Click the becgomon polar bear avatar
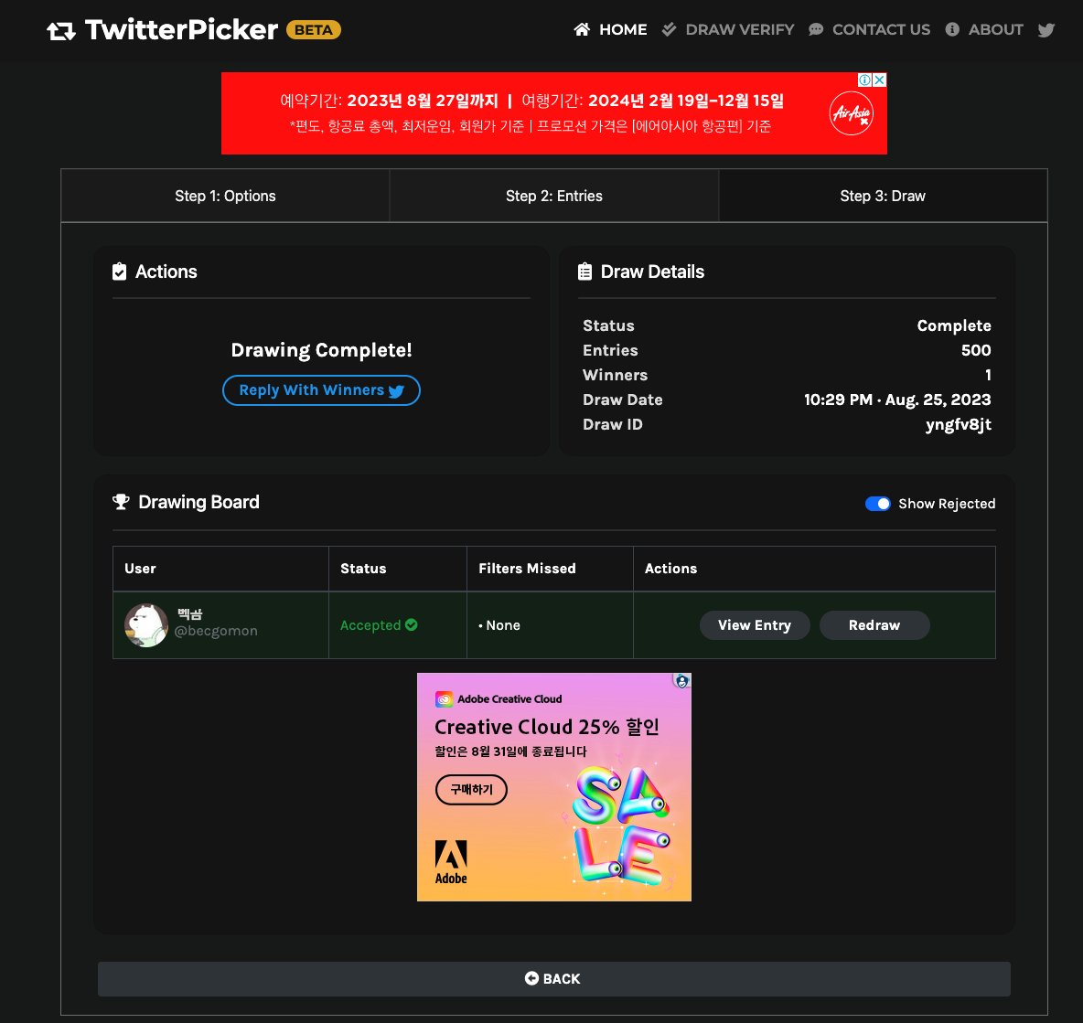The height and width of the screenshot is (1023, 1083). click(146, 625)
